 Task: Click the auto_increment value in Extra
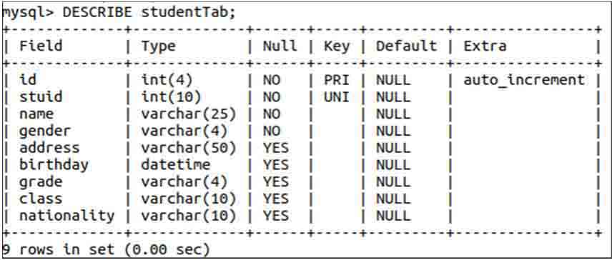click(524, 80)
